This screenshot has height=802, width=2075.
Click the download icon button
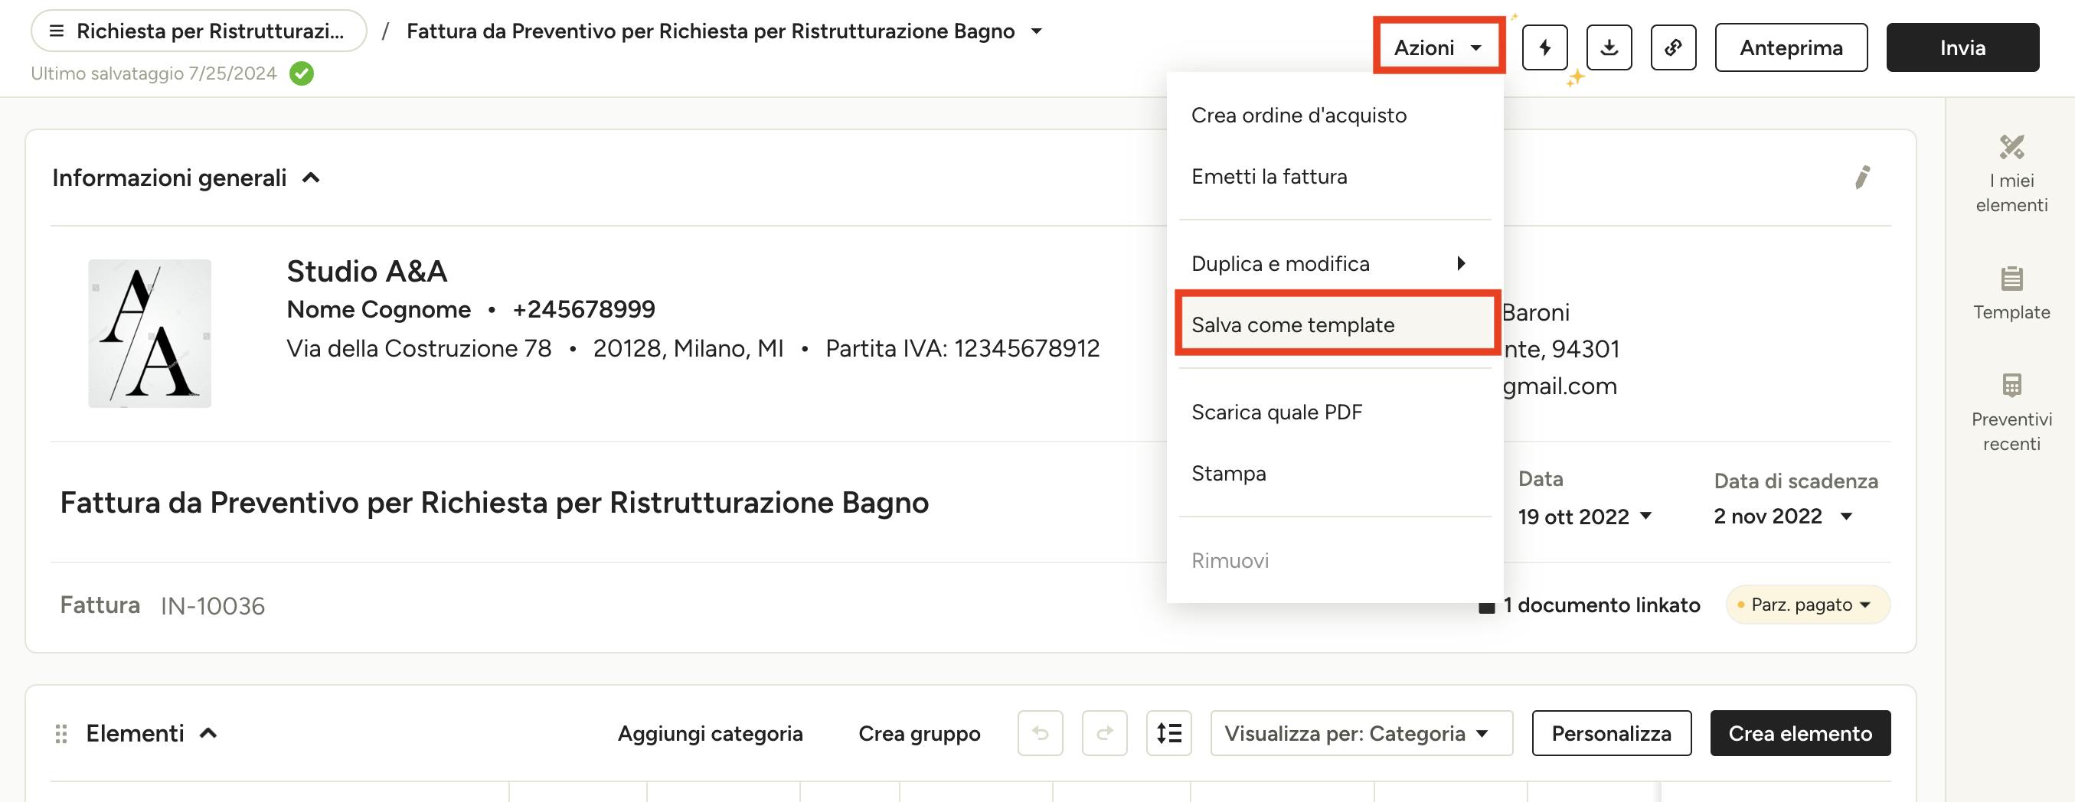tap(1609, 47)
